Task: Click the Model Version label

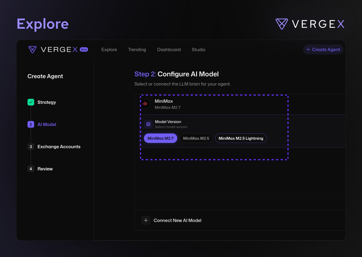Action: [168, 122]
